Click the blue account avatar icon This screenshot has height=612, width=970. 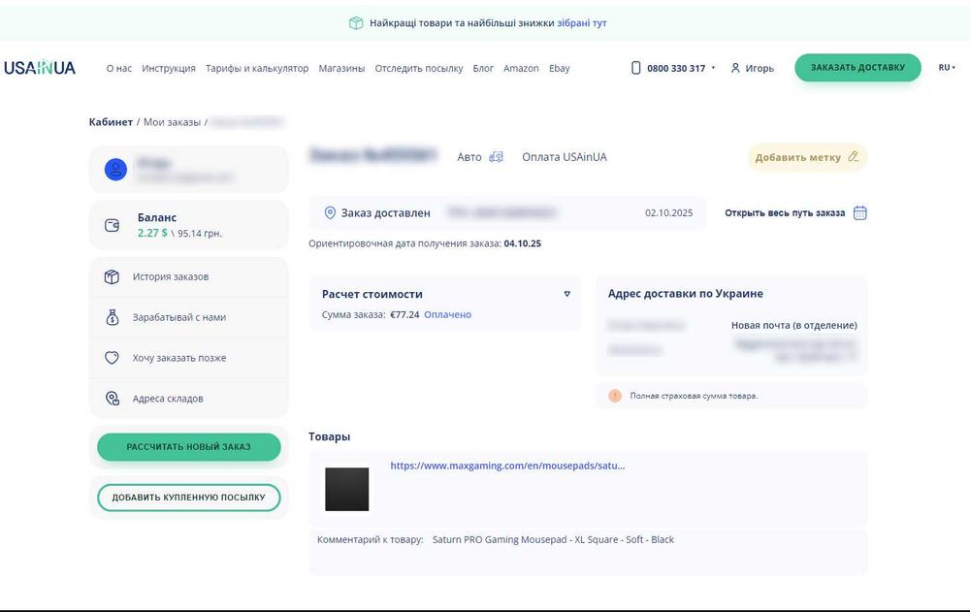tap(115, 170)
